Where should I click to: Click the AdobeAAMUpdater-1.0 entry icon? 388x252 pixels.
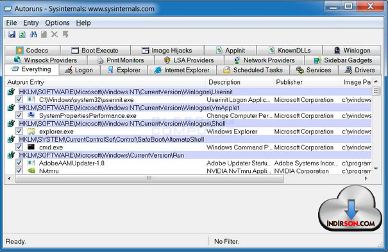31,163
